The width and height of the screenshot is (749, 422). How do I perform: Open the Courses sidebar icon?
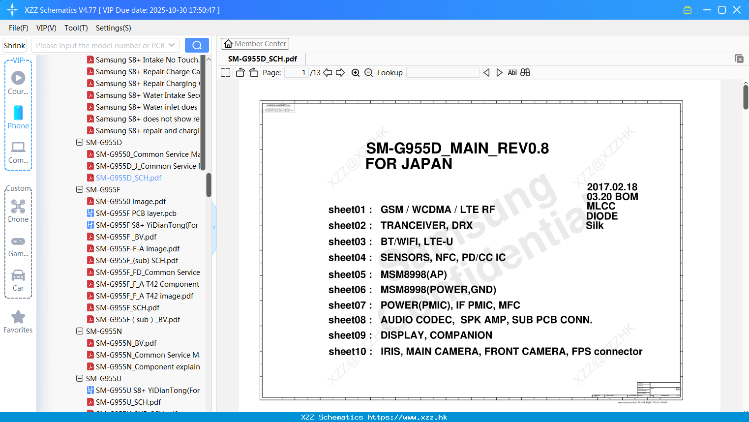[x=18, y=83]
